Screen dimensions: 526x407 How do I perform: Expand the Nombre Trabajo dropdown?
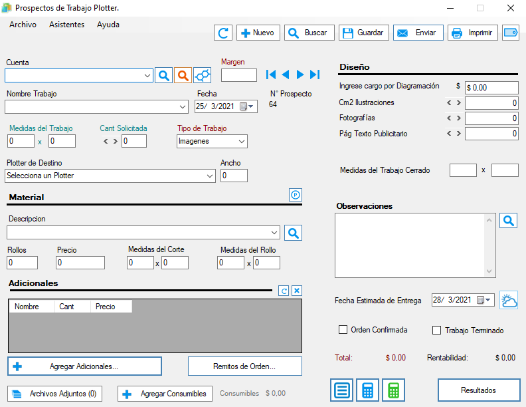pos(183,107)
